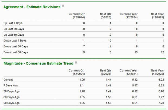Click 30 Days Ago value 6.96

(x=161, y=91)
